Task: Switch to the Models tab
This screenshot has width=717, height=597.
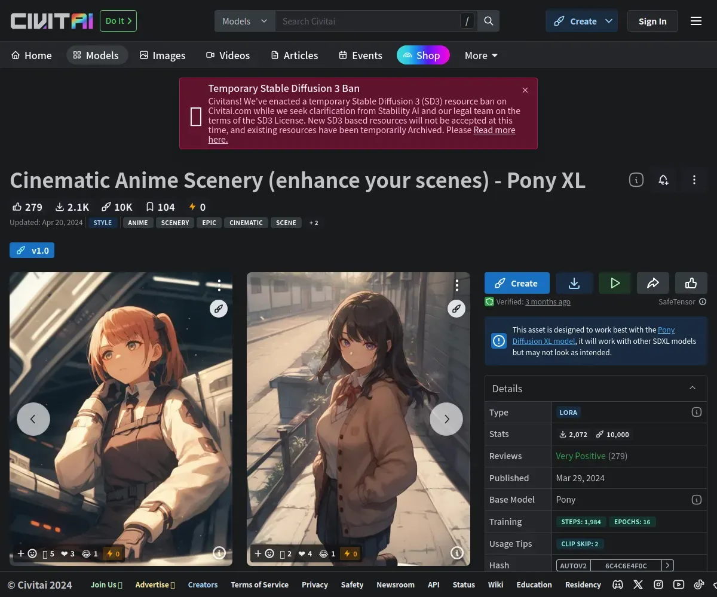Action: (96, 56)
